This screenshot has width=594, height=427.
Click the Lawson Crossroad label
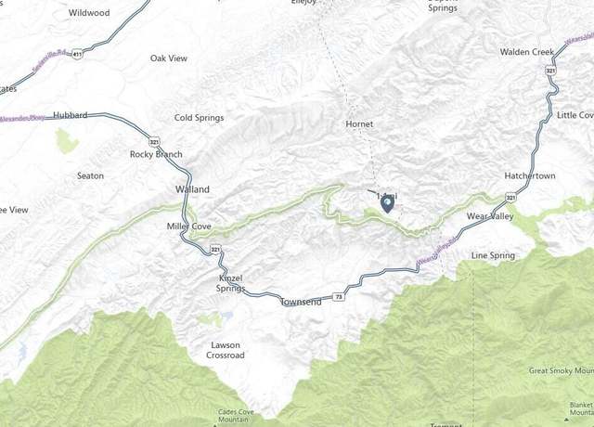tap(226, 350)
